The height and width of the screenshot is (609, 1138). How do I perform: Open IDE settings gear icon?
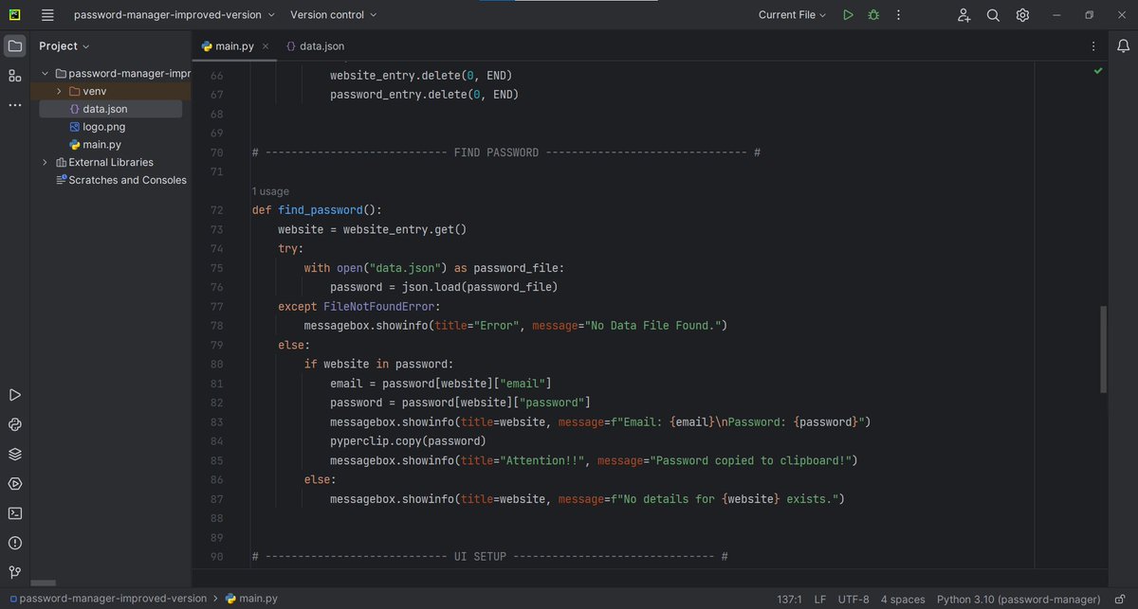1022,15
